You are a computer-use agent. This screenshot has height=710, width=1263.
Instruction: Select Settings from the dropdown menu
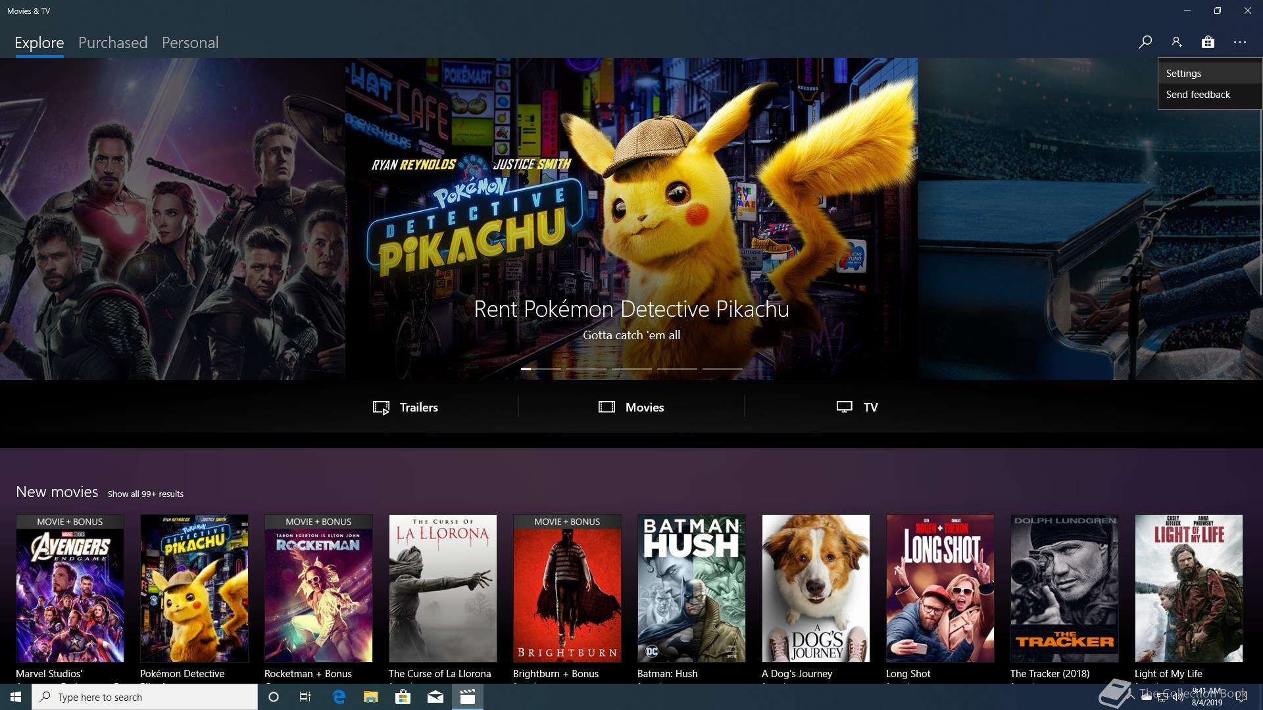pyautogui.click(x=1210, y=74)
